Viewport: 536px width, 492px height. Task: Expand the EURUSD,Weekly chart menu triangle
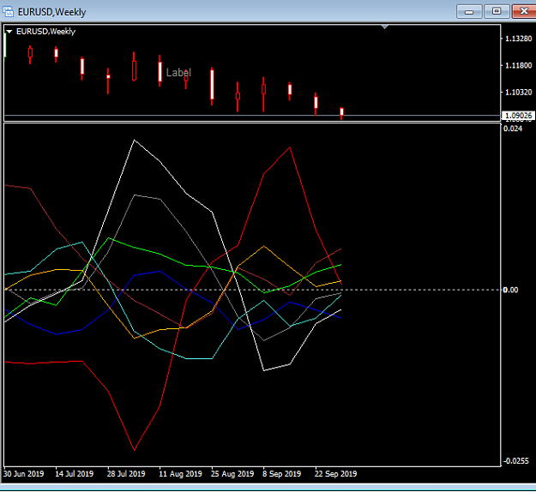coord(9,32)
